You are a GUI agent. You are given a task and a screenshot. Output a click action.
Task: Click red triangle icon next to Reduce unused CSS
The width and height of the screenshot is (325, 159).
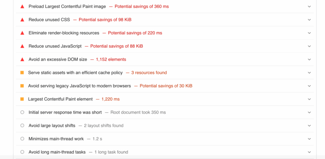click(x=22, y=20)
